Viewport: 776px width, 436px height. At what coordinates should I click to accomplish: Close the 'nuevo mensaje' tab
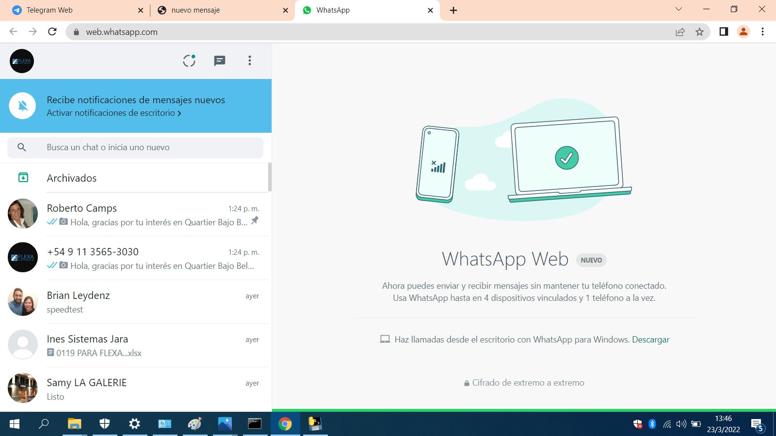286,10
